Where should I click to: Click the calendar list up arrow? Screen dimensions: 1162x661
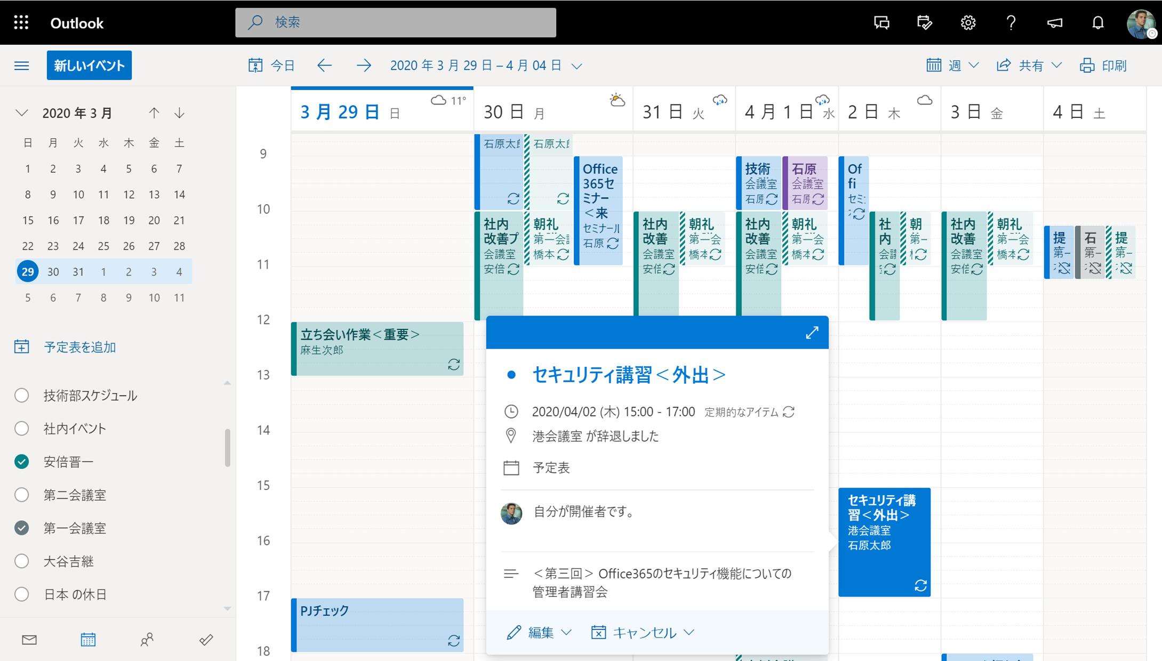point(227,383)
